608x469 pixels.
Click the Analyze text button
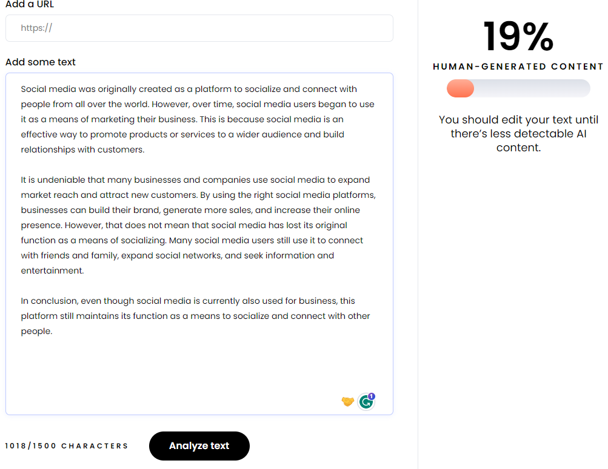point(199,446)
